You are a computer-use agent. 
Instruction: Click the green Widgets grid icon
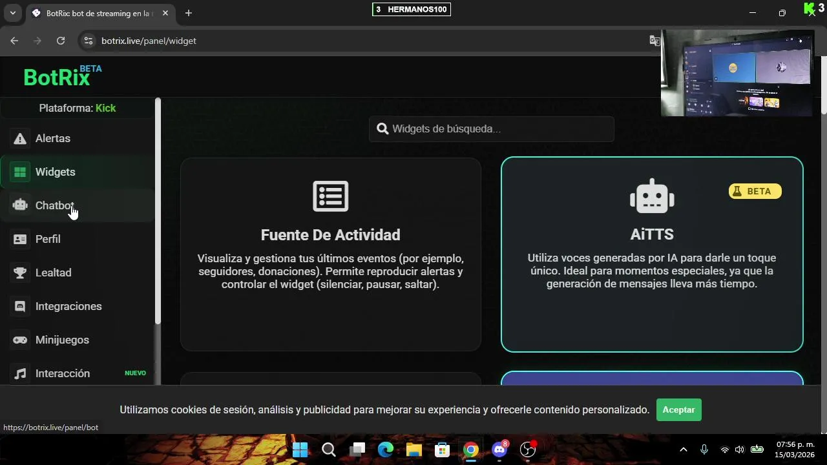[x=20, y=172]
